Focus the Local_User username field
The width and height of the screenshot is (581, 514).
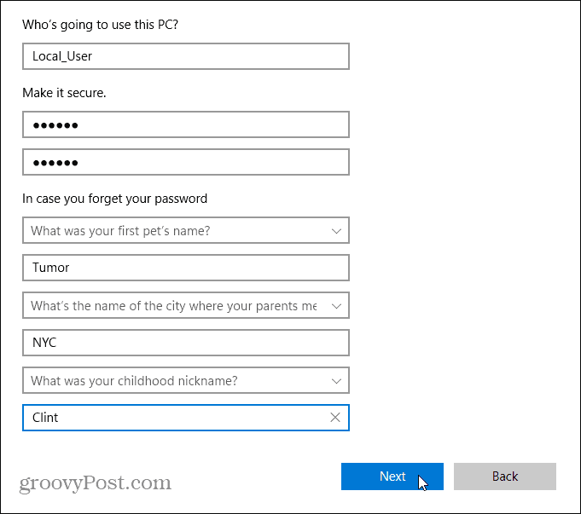[x=185, y=56]
